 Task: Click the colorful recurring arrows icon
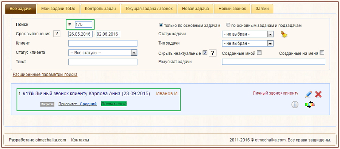tap(310, 104)
